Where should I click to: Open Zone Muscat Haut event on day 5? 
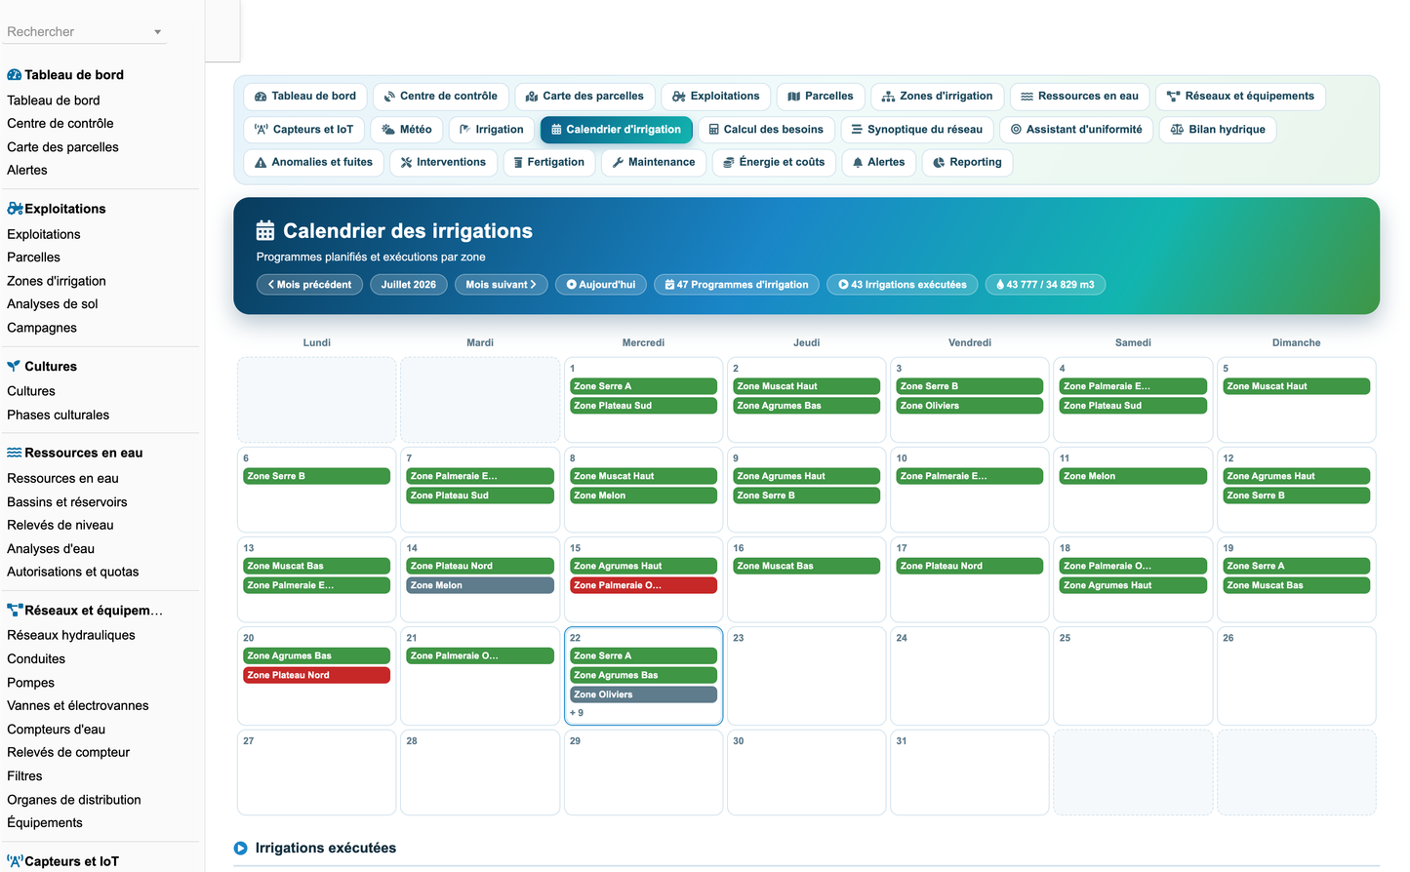(x=1296, y=386)
